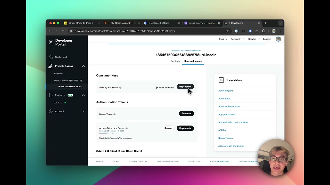Open a new browser tab
The image size is (330, 185).
tap(265, 23)
